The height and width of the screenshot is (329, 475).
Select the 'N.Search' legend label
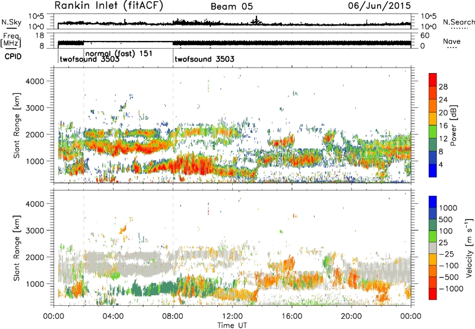(458, 22)
